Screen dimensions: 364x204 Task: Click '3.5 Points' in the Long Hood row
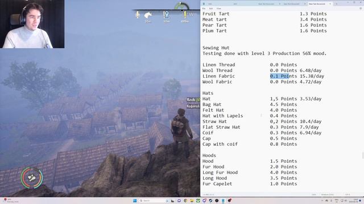[x=283, y=178]
